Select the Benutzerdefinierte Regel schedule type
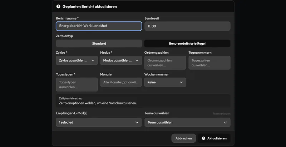The height and width of the screenshot is (147, 286). tap(187, 44)
